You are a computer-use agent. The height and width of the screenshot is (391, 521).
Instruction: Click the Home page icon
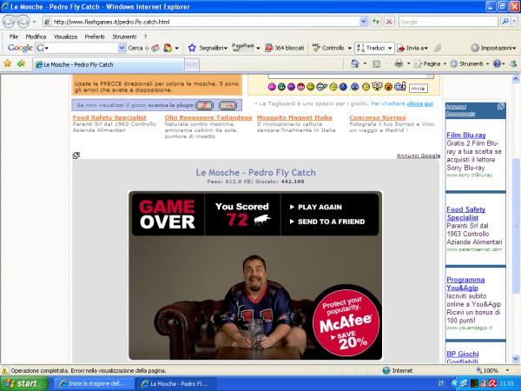tap(355, 63)
